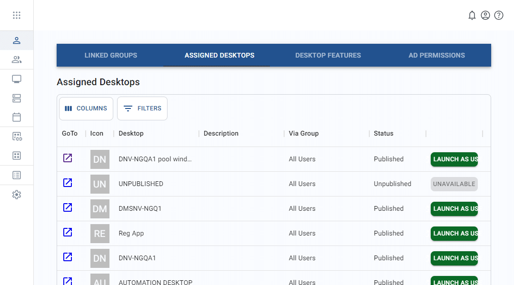Open the AD Permissions tab
The image size is (514, 285).
(436, 55)
